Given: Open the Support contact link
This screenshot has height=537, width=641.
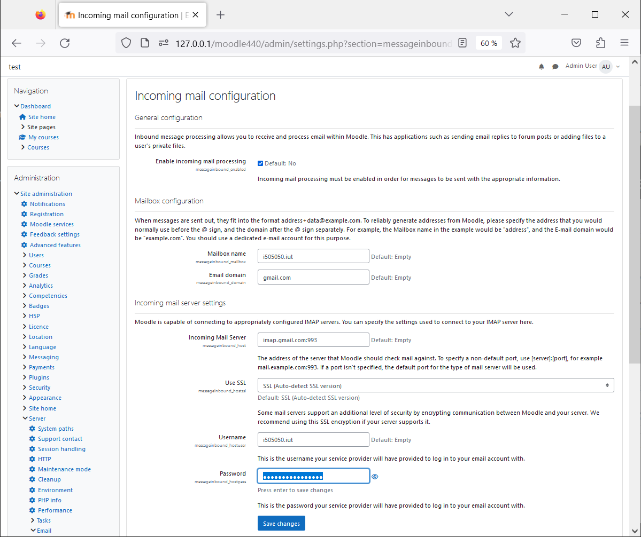Looking at the screenshot, I should point(60,439).
